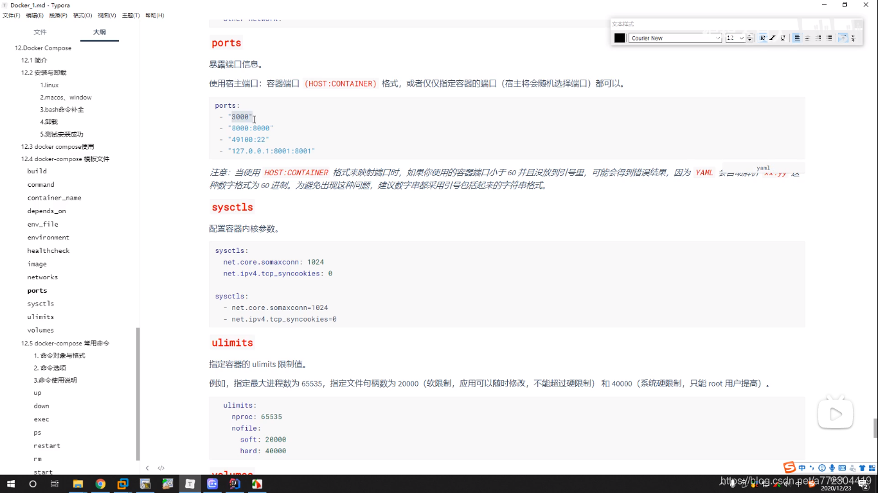Screen dimensions: 878x493
Task: Open the 主题(T) menu
Action: tap(130, 15)
